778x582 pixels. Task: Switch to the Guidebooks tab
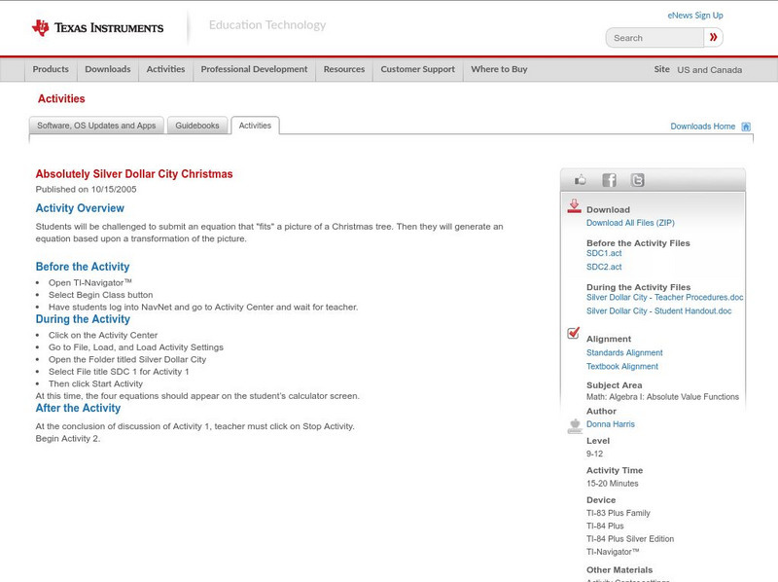[198, 126]
